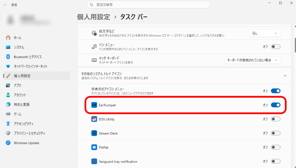
Task: Click the 個人用設定 breadcrumb link
Action: (93, 17)
